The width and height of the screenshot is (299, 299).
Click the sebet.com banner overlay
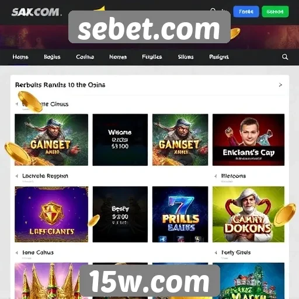pyautogui.click(x=149, y=27)
